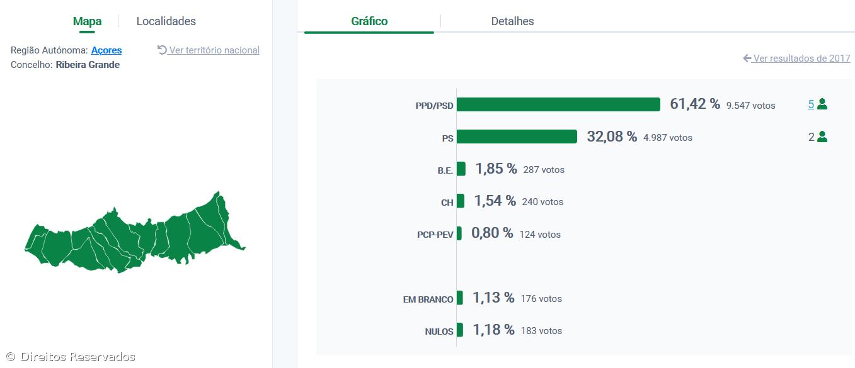Switch to the Mapa tab
The image size is (855, 368).
point(87,21)
